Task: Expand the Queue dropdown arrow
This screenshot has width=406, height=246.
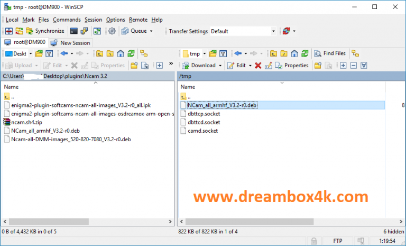Action: (151, 31)
